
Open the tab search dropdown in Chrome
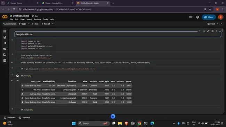click(x=3, y=3)
